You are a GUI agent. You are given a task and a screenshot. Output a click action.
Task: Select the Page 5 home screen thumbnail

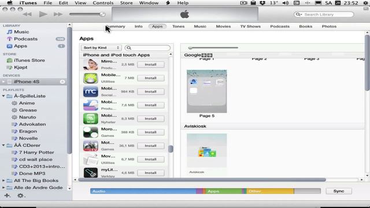(x=207, y=91)
